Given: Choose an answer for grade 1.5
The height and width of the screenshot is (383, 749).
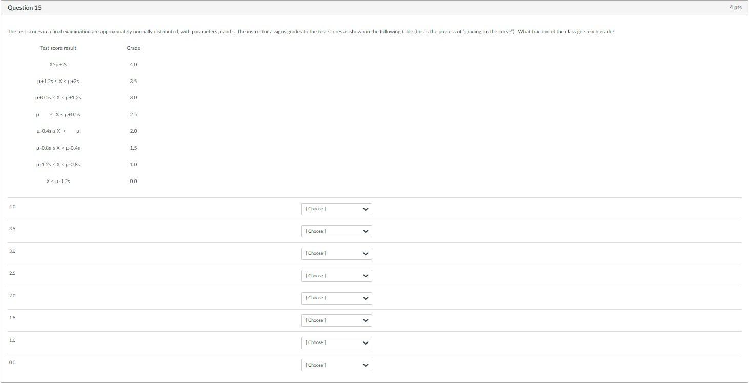Looking at the screenshot, I should (x=336, y=320).
